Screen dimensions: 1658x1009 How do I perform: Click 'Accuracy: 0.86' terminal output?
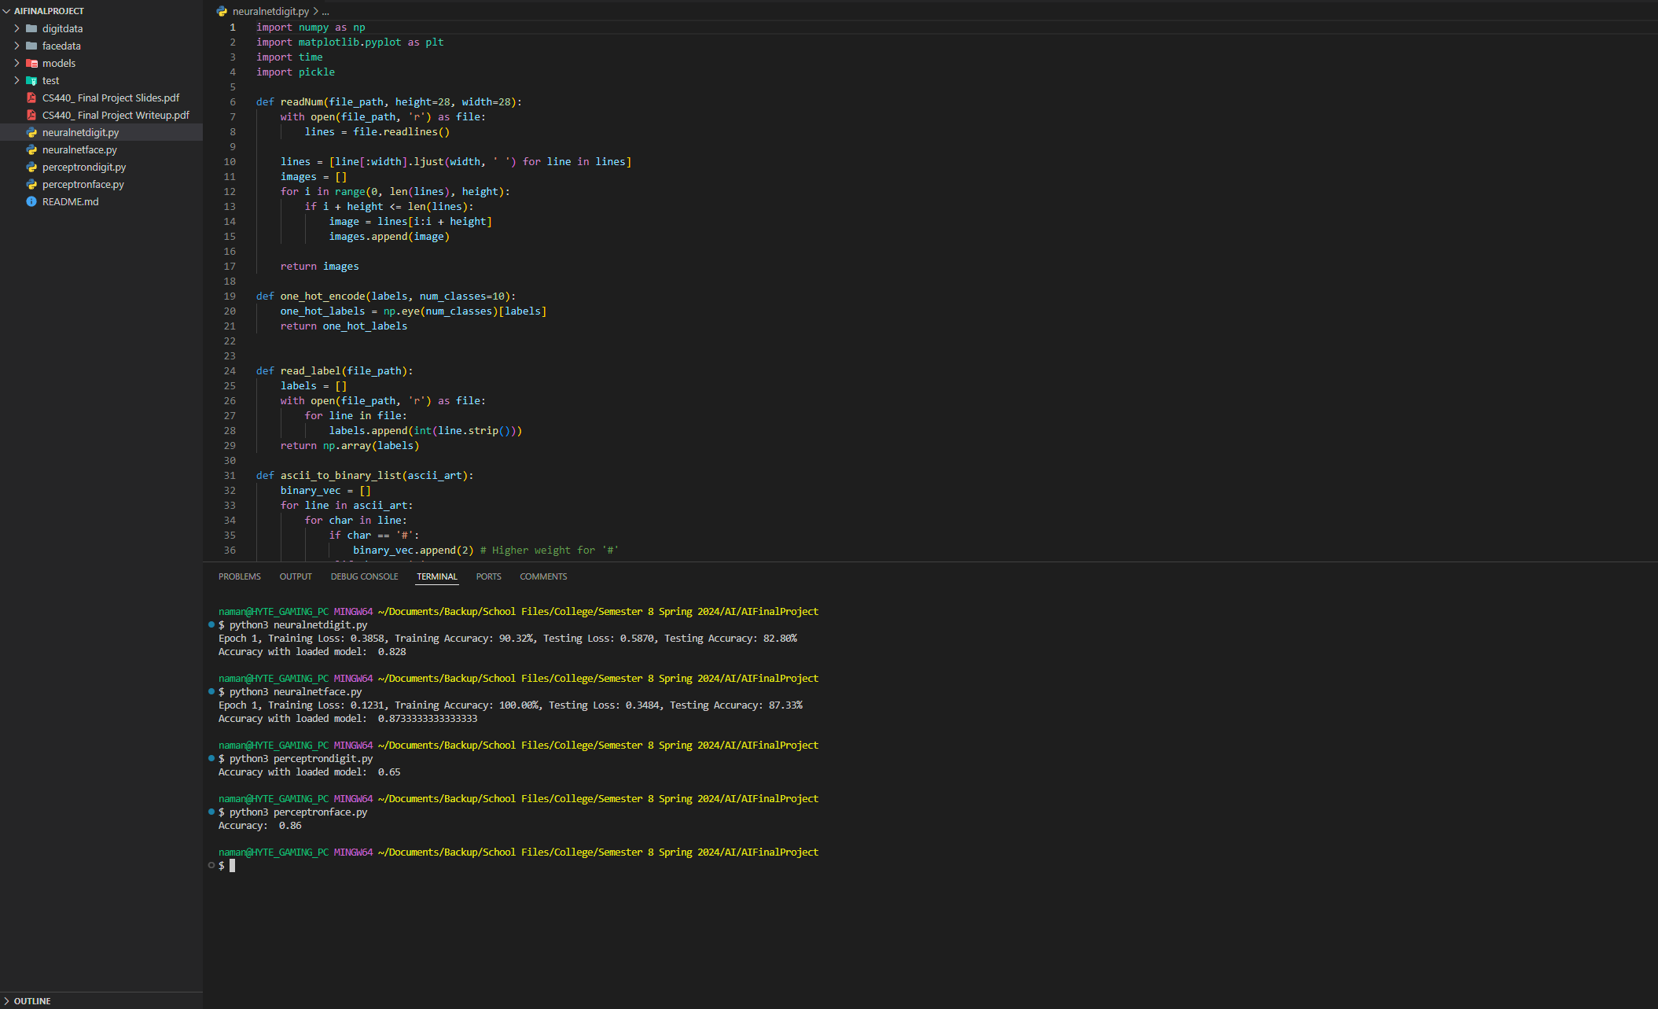pyautogui.click(x=260, y=826)
